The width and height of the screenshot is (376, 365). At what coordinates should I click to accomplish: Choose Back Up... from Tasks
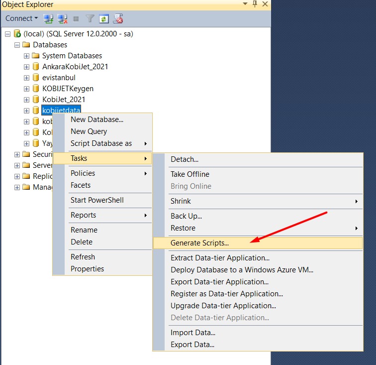coord(258,216)
